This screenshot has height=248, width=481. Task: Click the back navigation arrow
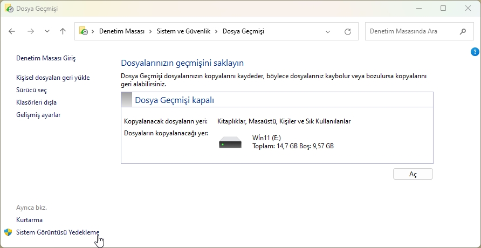[x=12, y=31]
